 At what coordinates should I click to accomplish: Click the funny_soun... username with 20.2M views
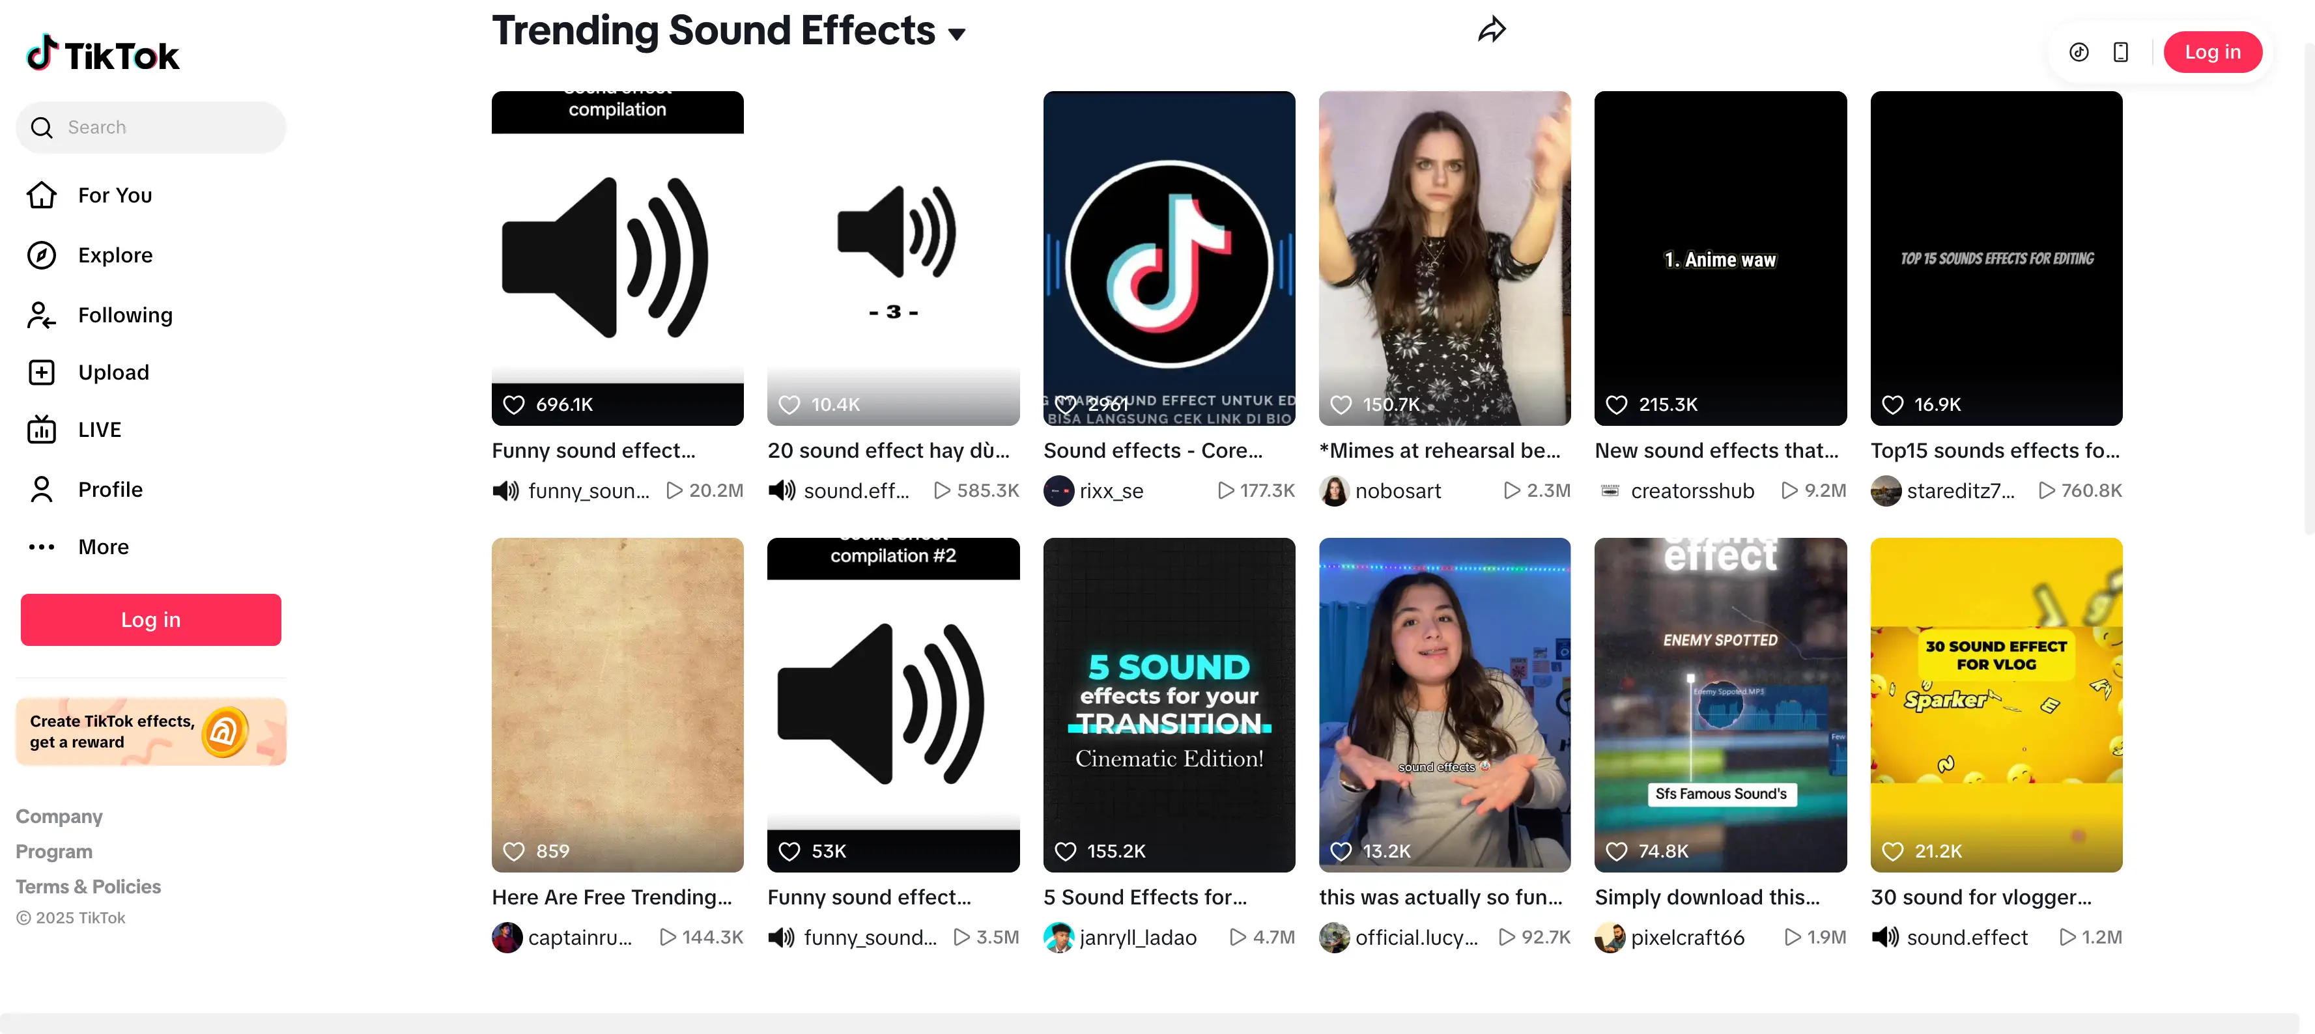pos(589,492)
